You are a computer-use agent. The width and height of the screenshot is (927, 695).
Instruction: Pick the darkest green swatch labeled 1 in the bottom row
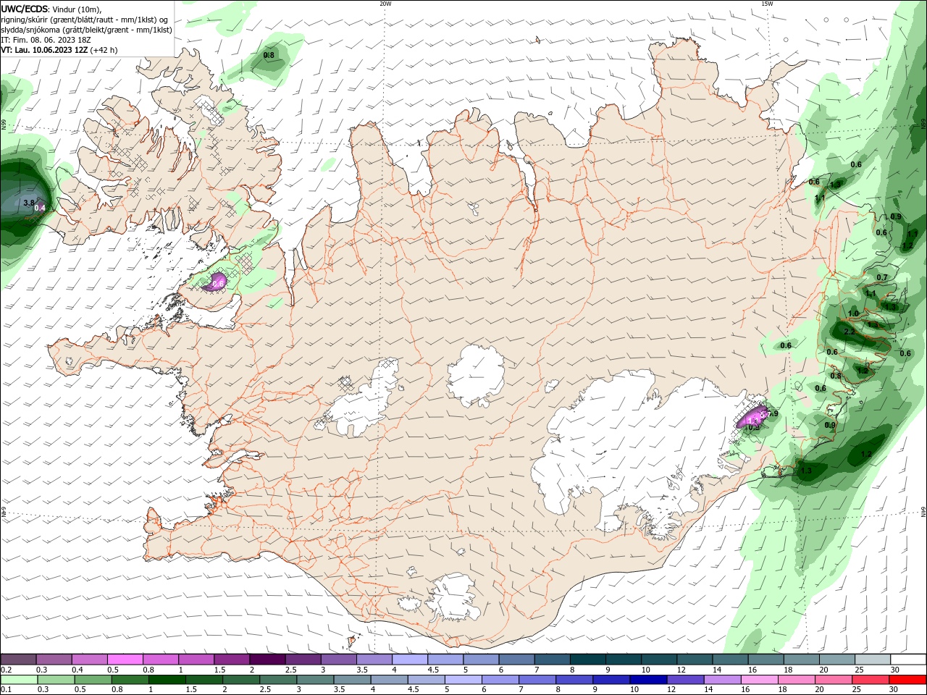167,680
